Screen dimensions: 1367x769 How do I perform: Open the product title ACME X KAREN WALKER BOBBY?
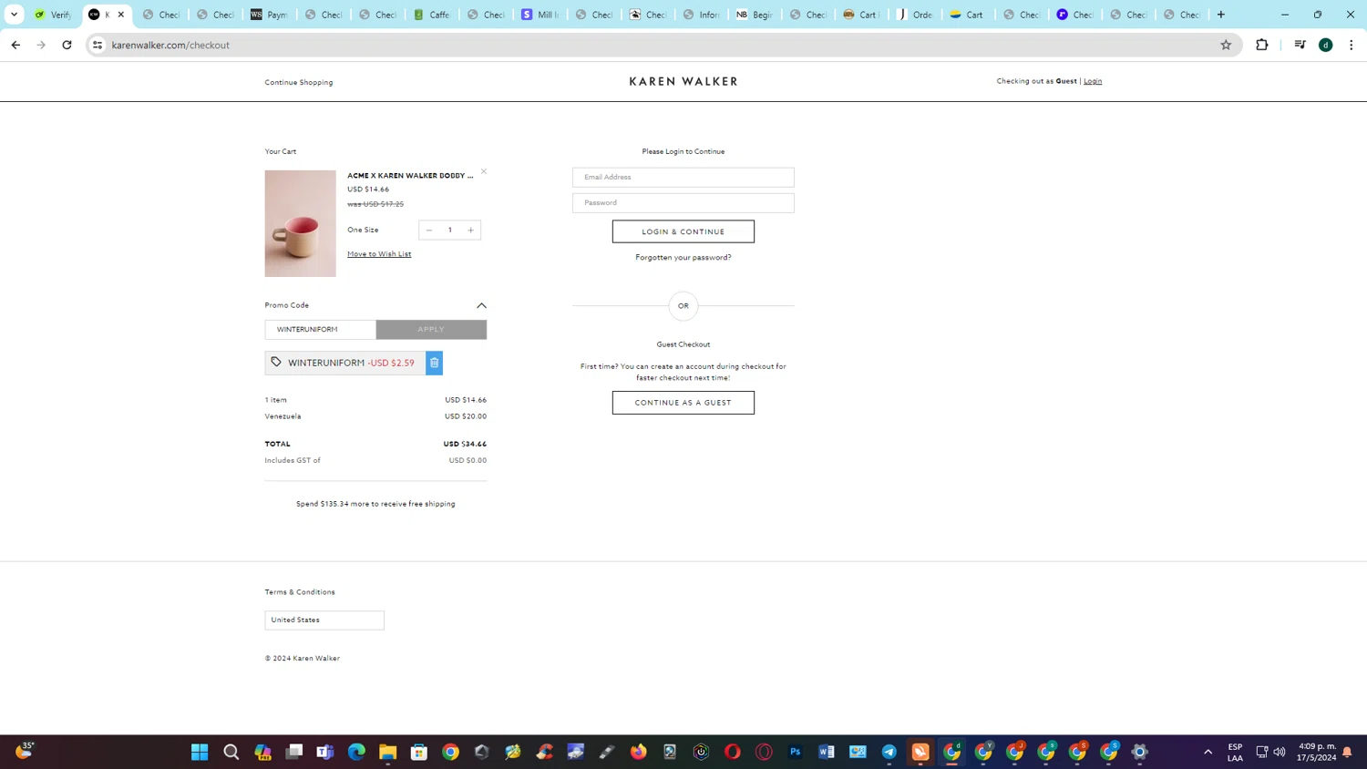pos(410,175)
